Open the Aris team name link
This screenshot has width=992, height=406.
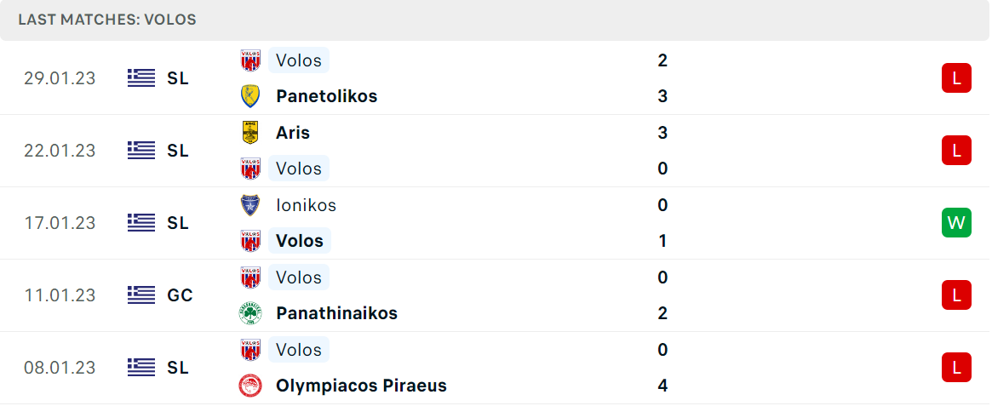pos(293,133)
